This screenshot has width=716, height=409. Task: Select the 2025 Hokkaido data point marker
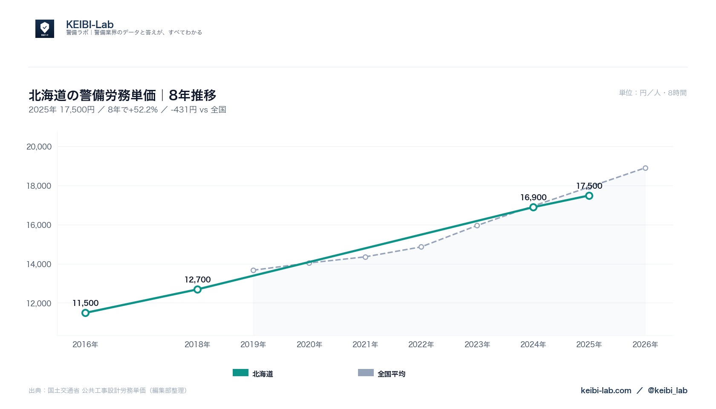click(589, 196)
